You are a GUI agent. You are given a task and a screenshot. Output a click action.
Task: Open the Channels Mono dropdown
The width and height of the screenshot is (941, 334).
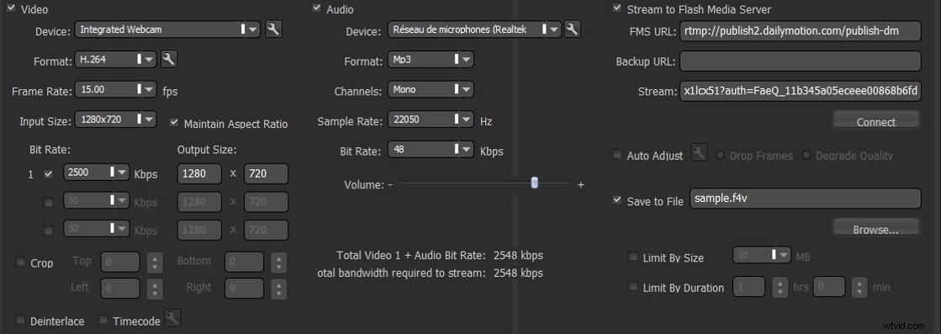coord(431,89)
